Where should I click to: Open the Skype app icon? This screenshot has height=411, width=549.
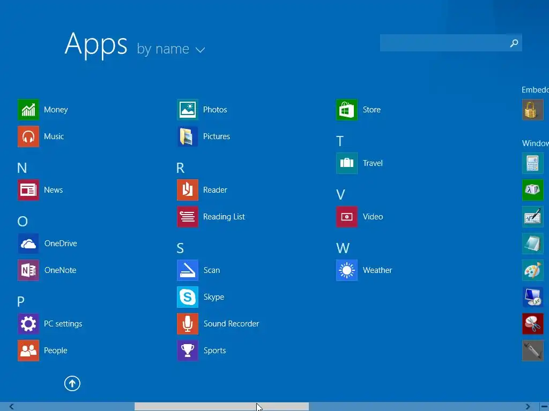tap(187, 296)
